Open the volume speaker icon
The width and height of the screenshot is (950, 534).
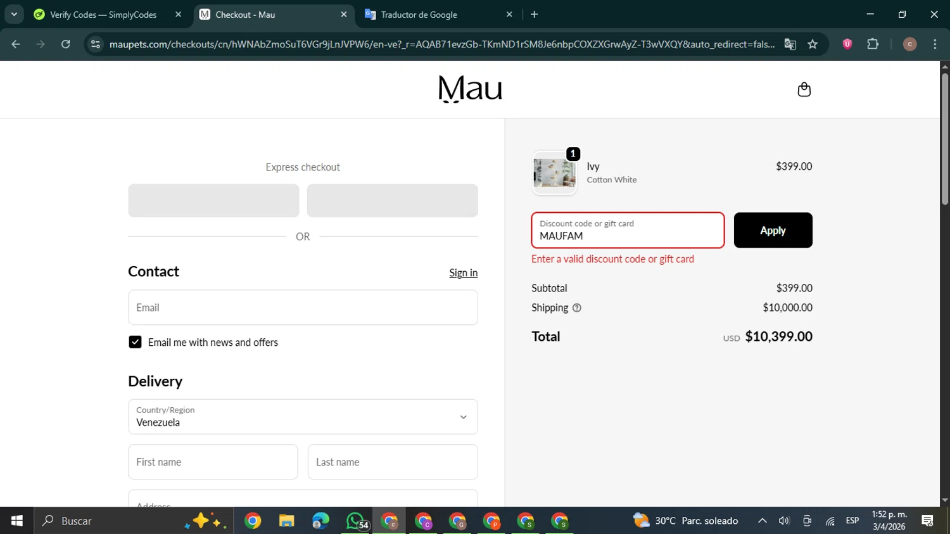coord(784,521)
